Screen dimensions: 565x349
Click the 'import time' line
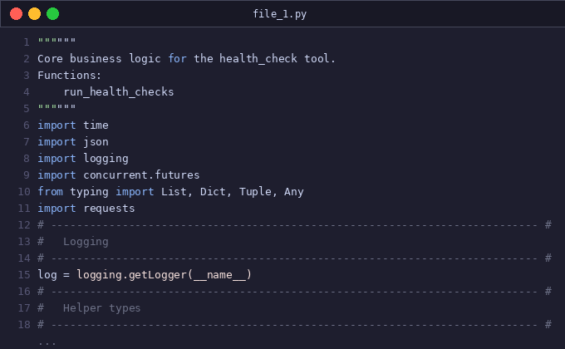tap(73, 125)
